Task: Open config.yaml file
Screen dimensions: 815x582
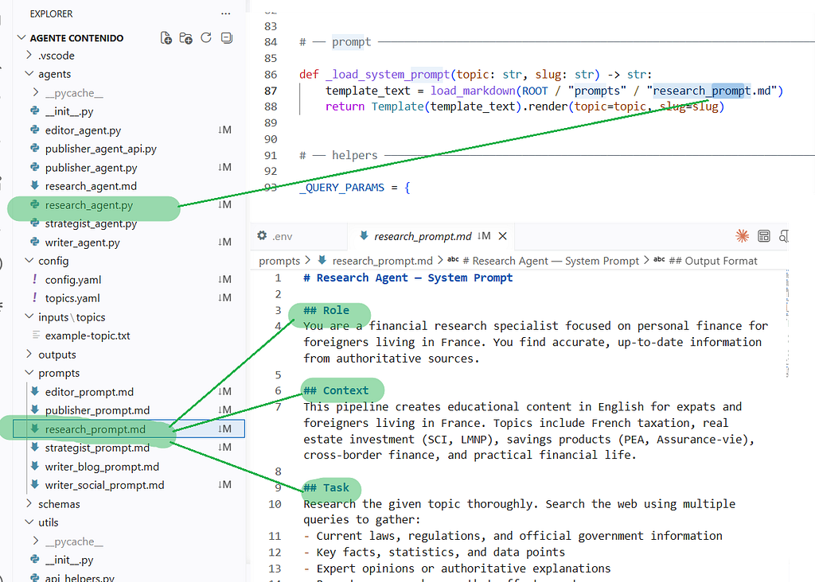Action: tap(73, 280)
